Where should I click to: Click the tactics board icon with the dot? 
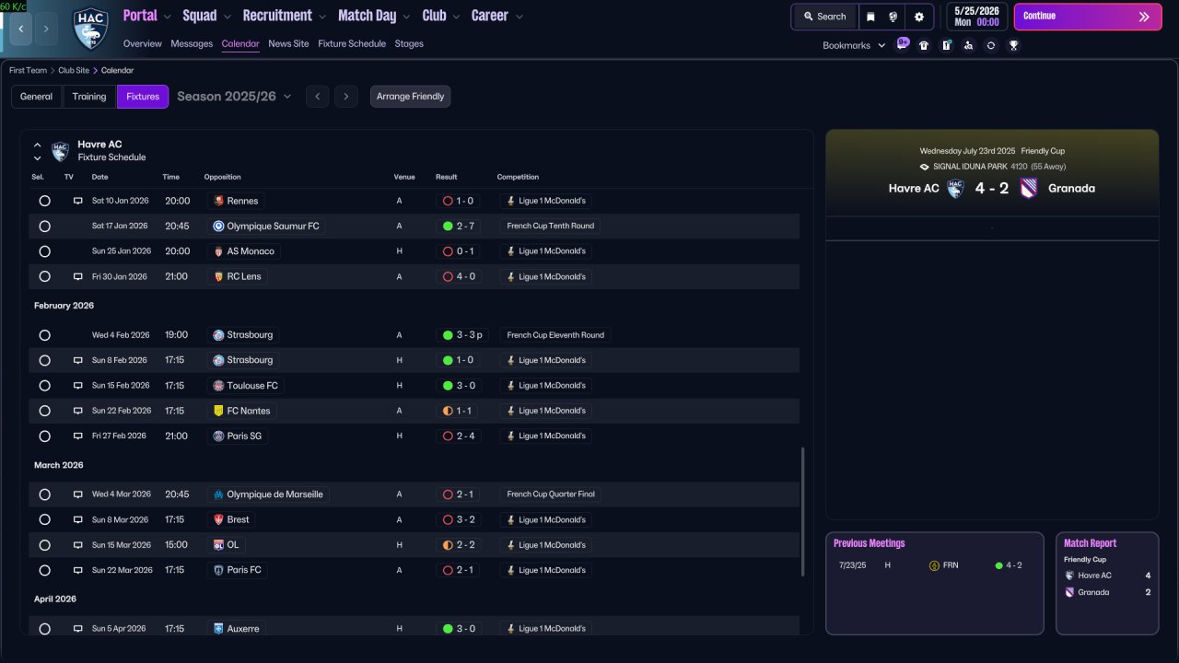tap(946, 45)
